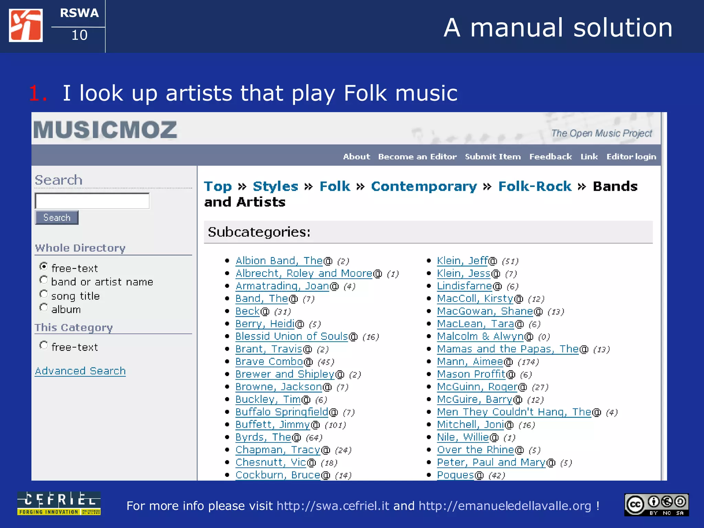The image size is (704, 528).
Task: Open Albion Band, The subcategory
Action: click(x=279, y=261)
